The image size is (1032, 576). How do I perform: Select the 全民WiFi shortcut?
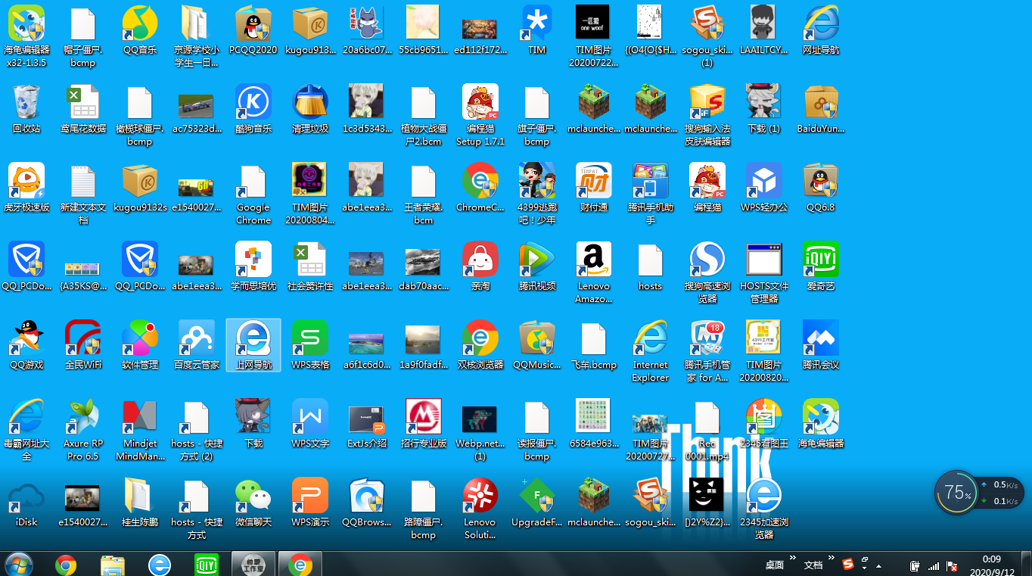83,345
